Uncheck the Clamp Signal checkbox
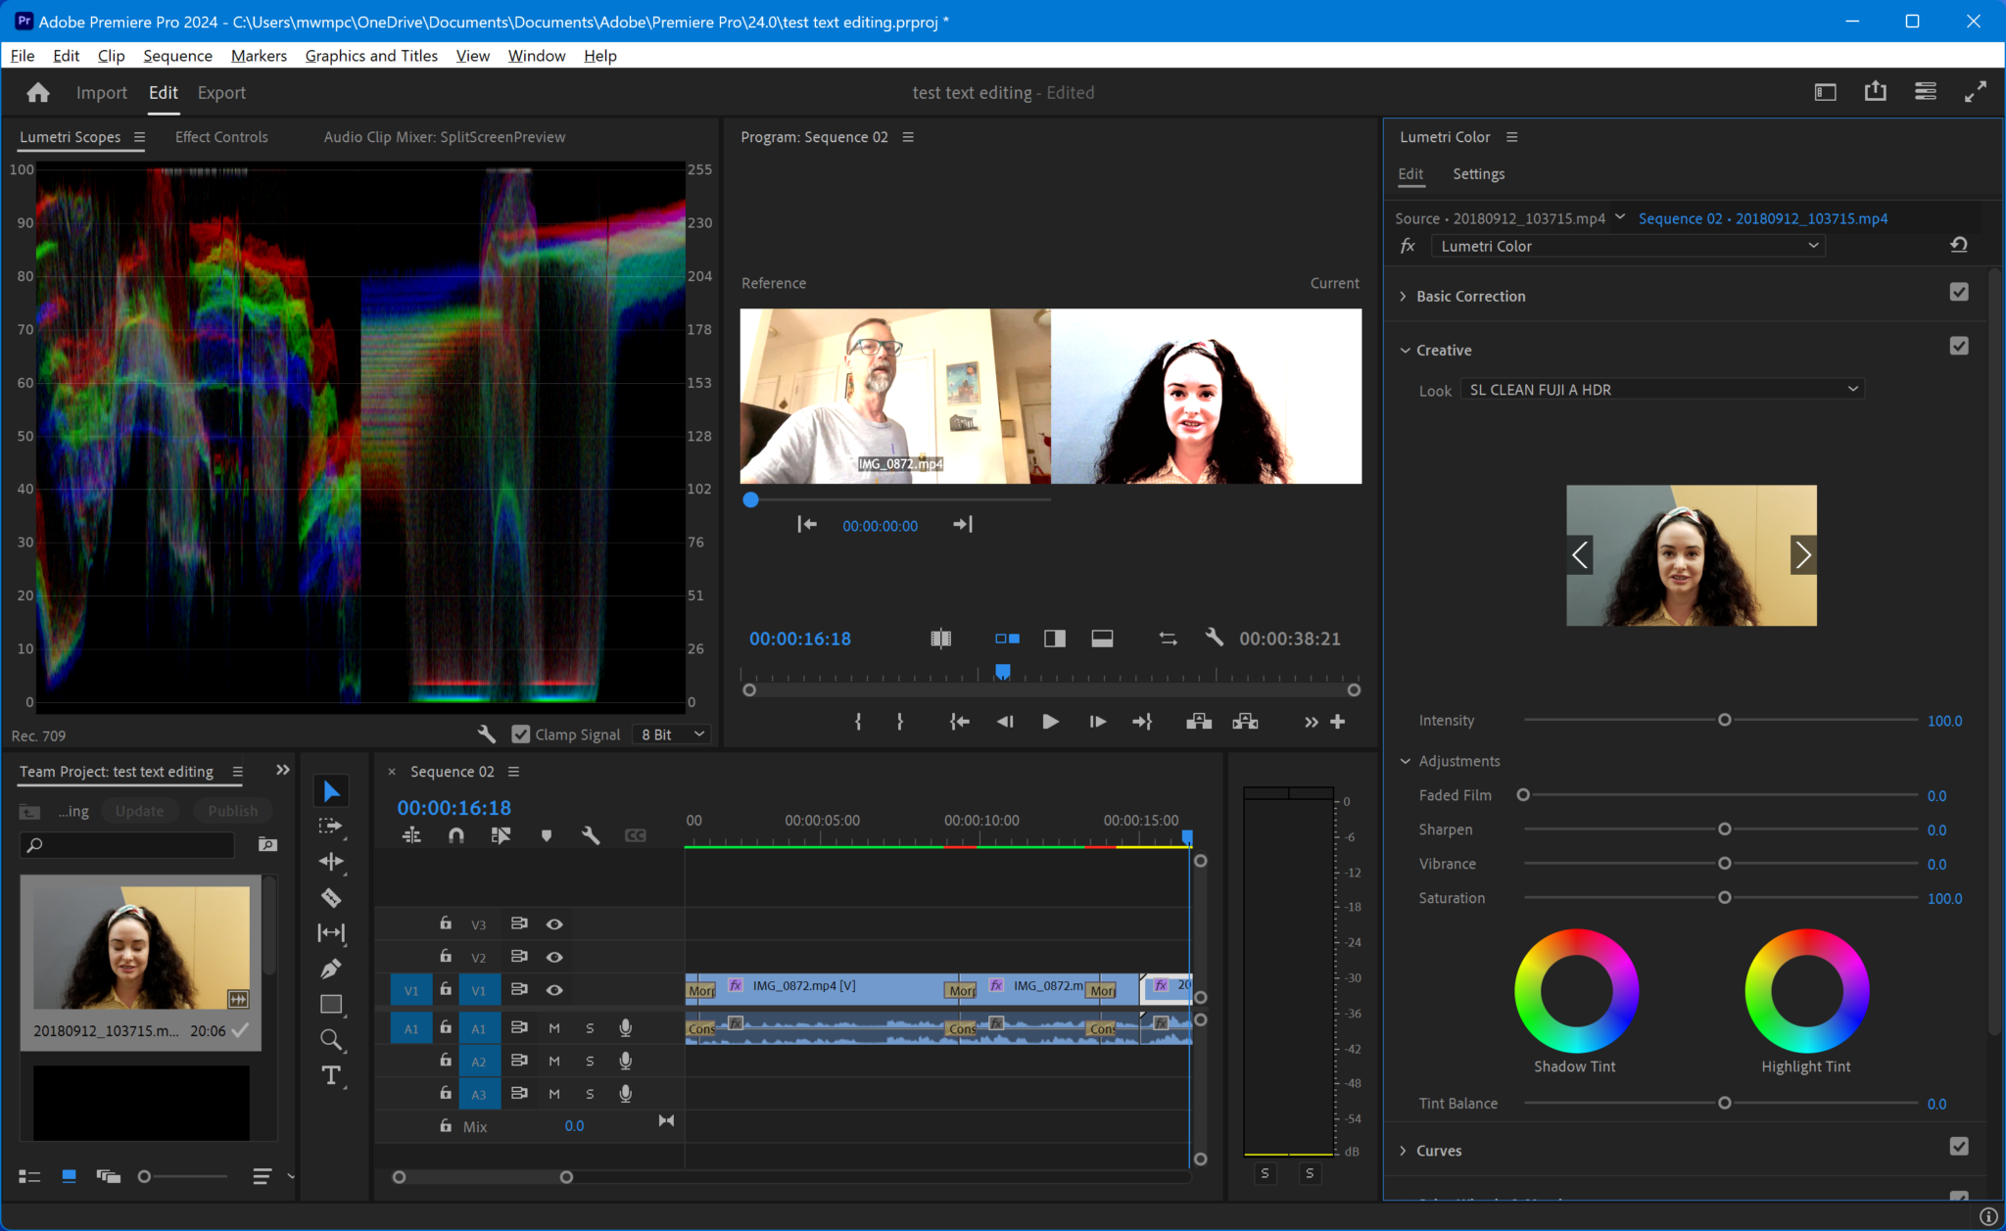Image resolution: width=2006 pixels, height=1231 pixels. click(519, 734)
